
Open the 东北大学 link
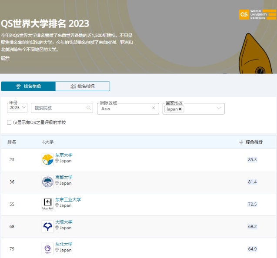tap(64, 244)
